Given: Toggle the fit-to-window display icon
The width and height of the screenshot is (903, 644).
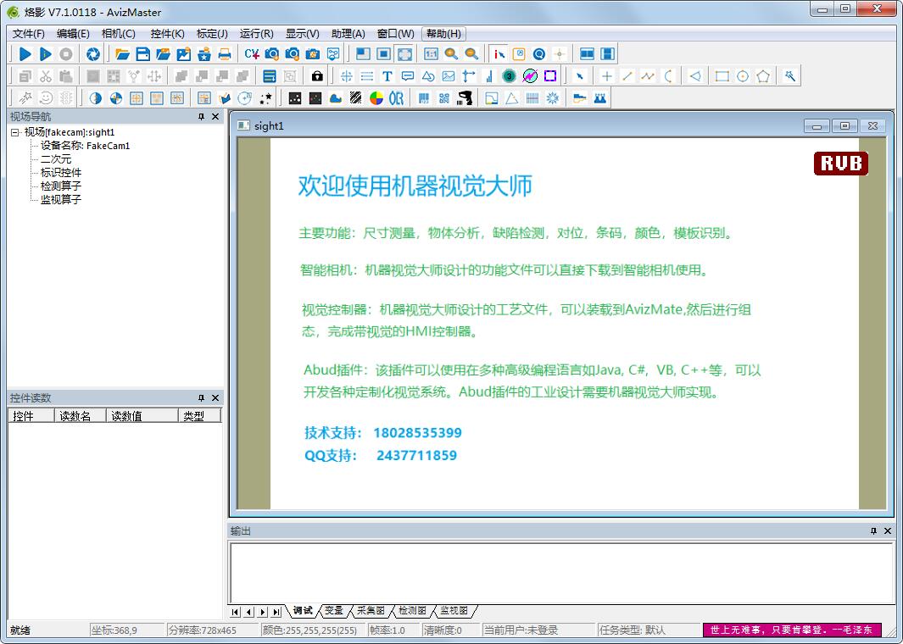Looking at the screenshot, I should (x=404, y=54).
